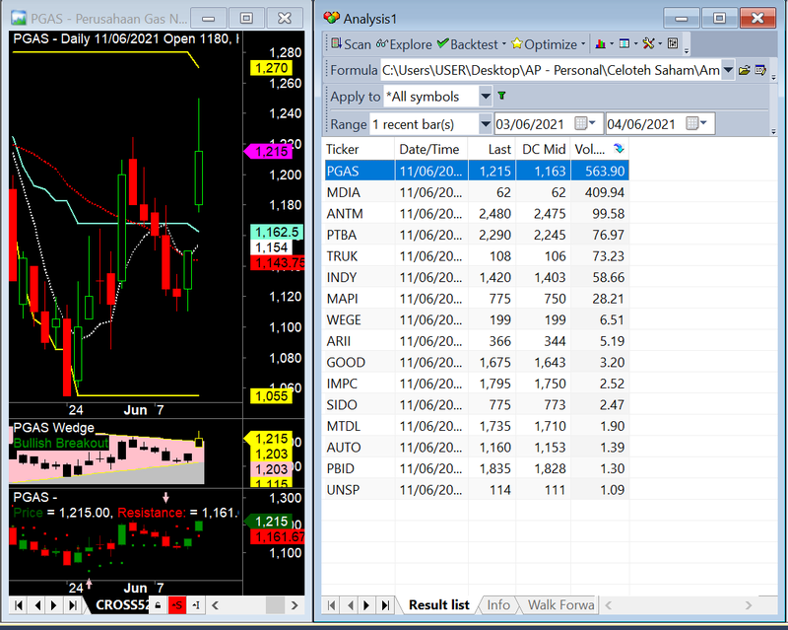This screenshot has height=630, width=788.
Task: Select the GOOD ticker row
Action: coord(477,362)
